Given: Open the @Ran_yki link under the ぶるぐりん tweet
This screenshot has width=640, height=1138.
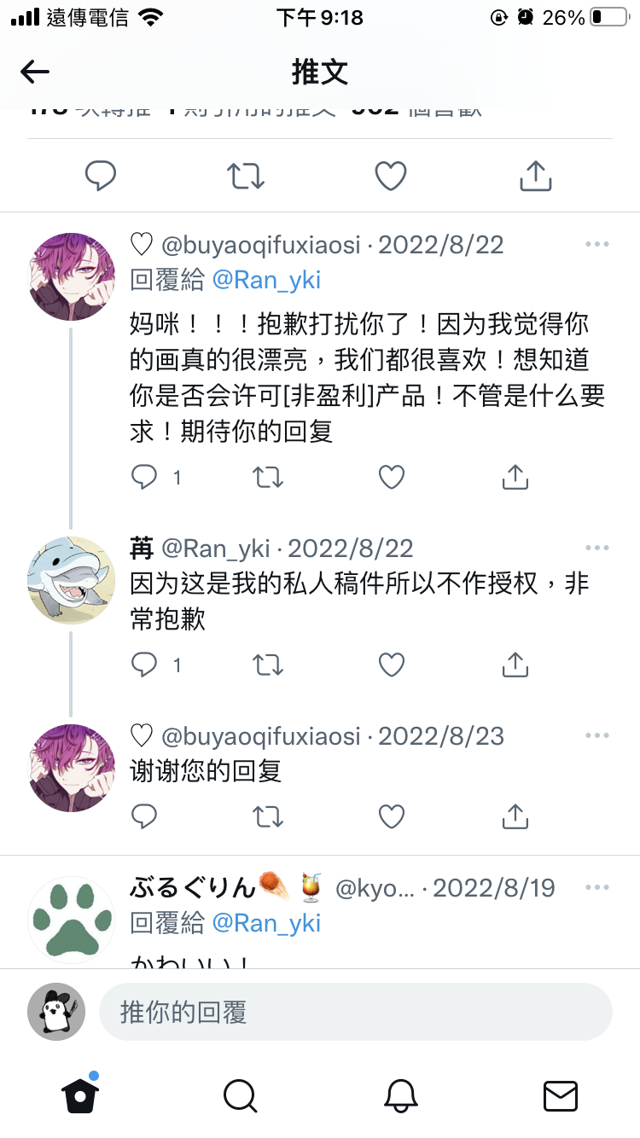Looking at the screenshot, I should [x=266, y=923].
